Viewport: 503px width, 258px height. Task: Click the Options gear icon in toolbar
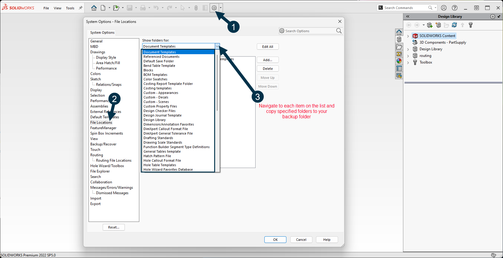click(x=214, y=8)
